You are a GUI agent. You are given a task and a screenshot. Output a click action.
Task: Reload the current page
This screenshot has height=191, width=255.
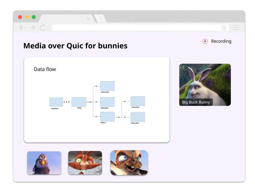pos(43,28)
